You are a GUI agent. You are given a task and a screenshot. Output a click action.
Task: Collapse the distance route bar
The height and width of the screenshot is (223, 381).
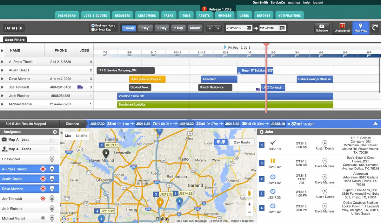click(x=375, y=124)
